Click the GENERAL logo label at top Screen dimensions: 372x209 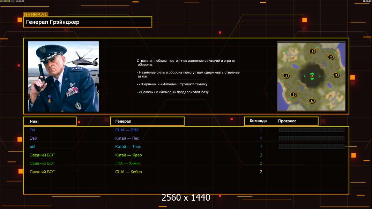pos(36,15)
